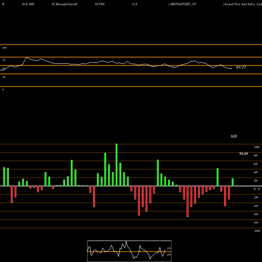Click the 'SI MunafaSutraR' header text
Image resolution: width=262 pixels, height=262 pixels.
[x=64, y=4]
